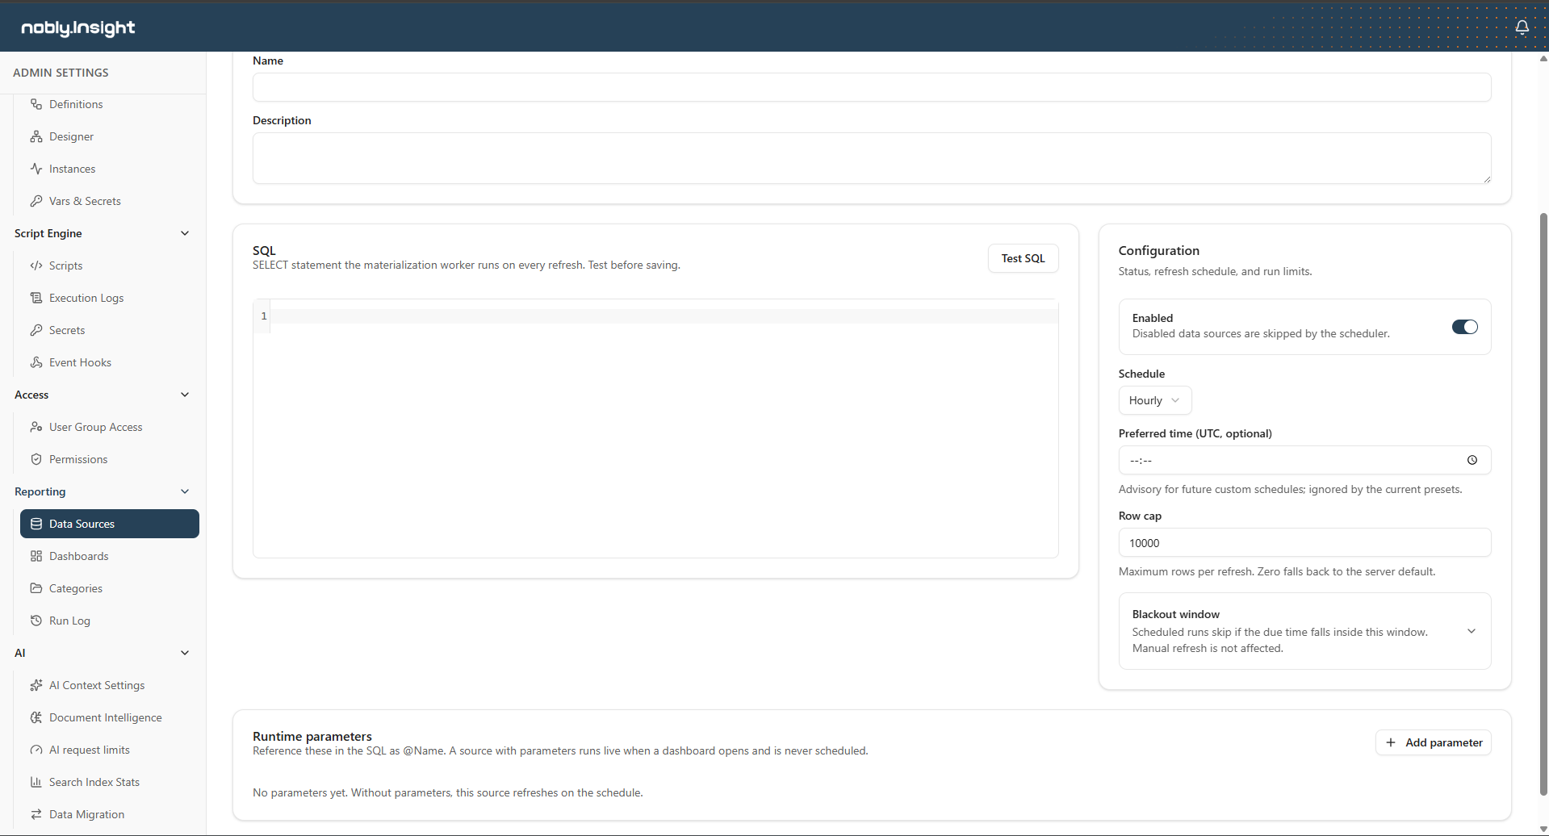
Task: Click the Run Log history icon
Action: pos(36,621)
